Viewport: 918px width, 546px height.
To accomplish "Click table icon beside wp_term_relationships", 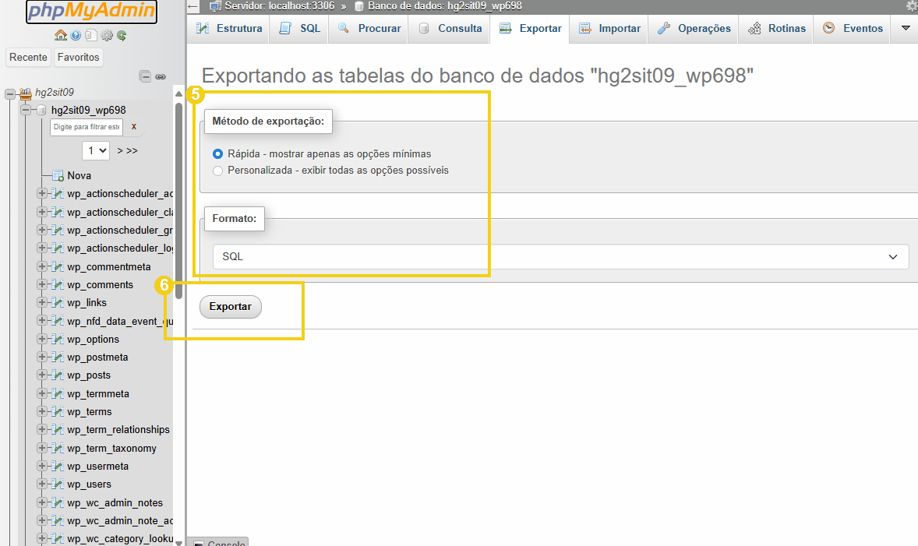I will point(58,429).
